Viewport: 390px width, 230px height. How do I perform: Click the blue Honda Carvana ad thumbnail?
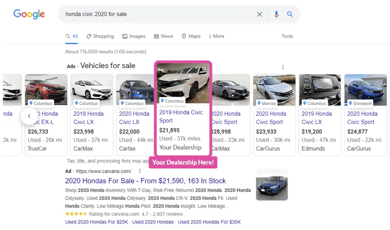272,185
